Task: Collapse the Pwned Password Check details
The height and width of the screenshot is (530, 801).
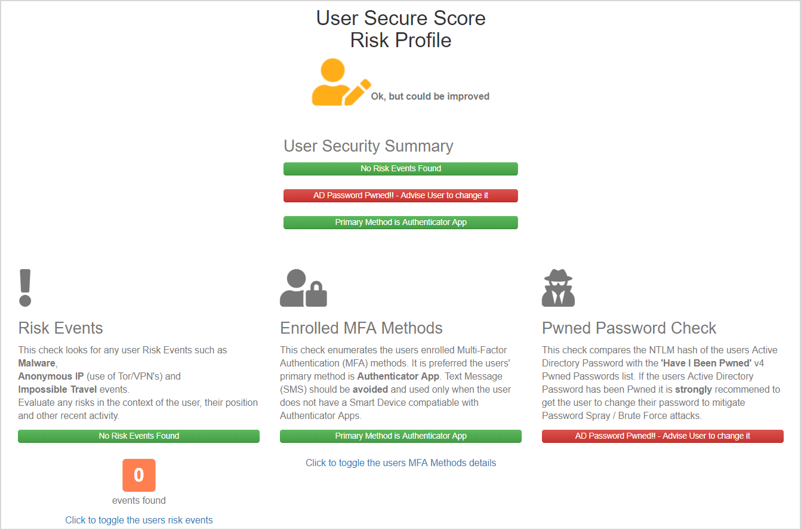Action: (x=663, y=436)
